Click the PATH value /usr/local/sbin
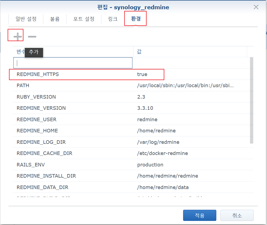Image resolution: width=267 pixels, height=225 pixels. coord(186,86)
